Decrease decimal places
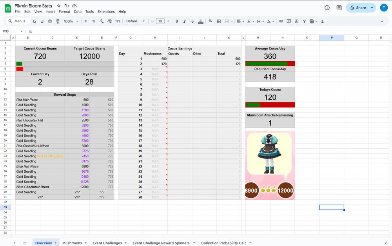392x246 pixels. pyautogui.click(x=102, y=21)
